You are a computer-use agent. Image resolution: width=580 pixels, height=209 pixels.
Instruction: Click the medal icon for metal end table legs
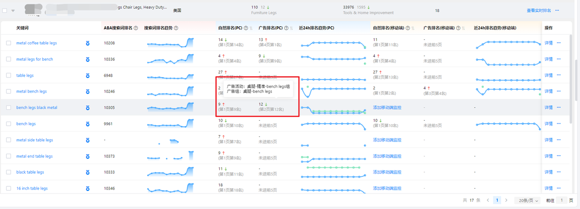tap(88, 156)
